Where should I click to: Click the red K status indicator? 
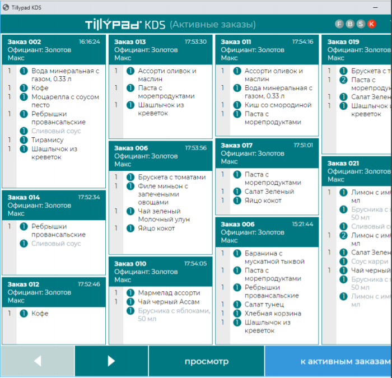372,24
